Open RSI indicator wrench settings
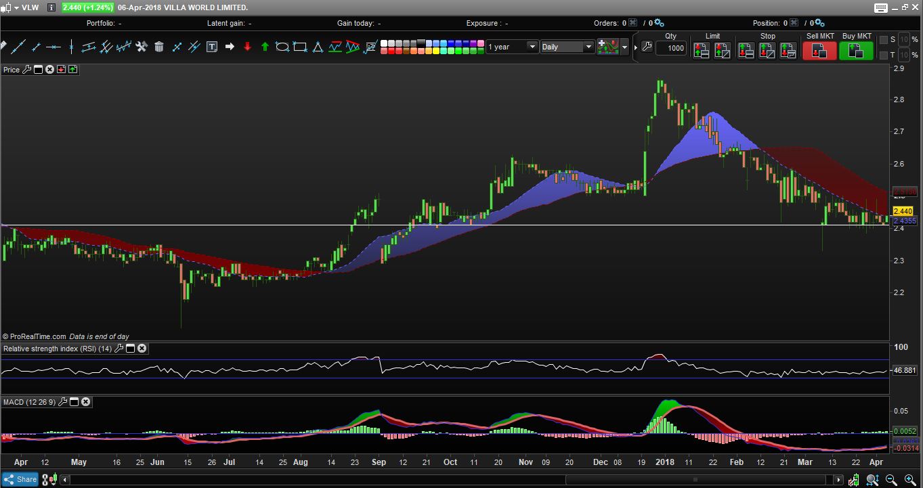The height and width of the screenshot is (488, 923). (x=119, y=349)
